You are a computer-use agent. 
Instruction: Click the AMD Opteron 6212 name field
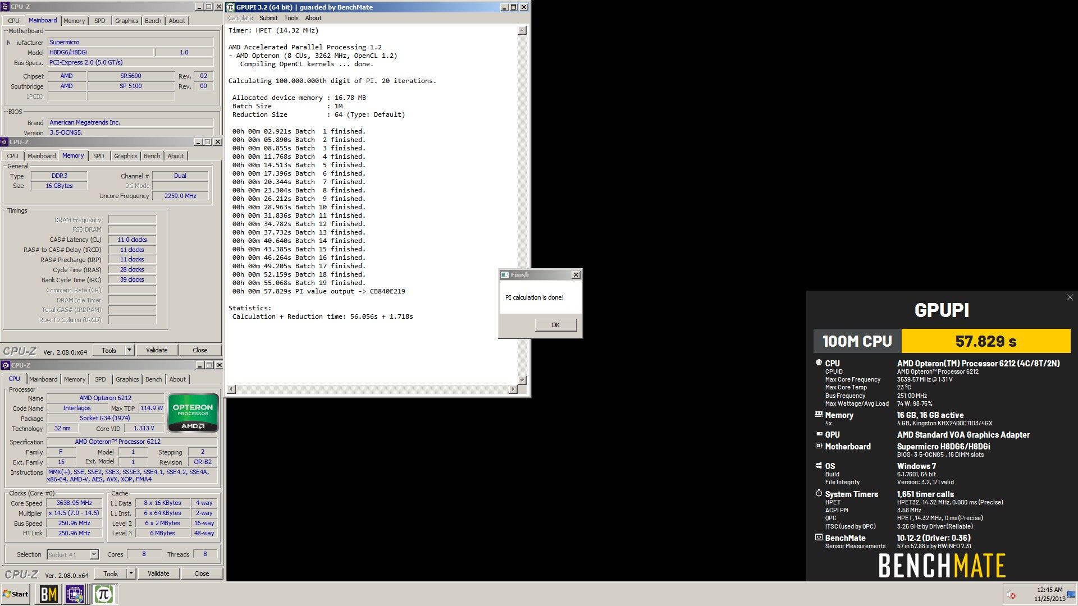click(105, 398)
